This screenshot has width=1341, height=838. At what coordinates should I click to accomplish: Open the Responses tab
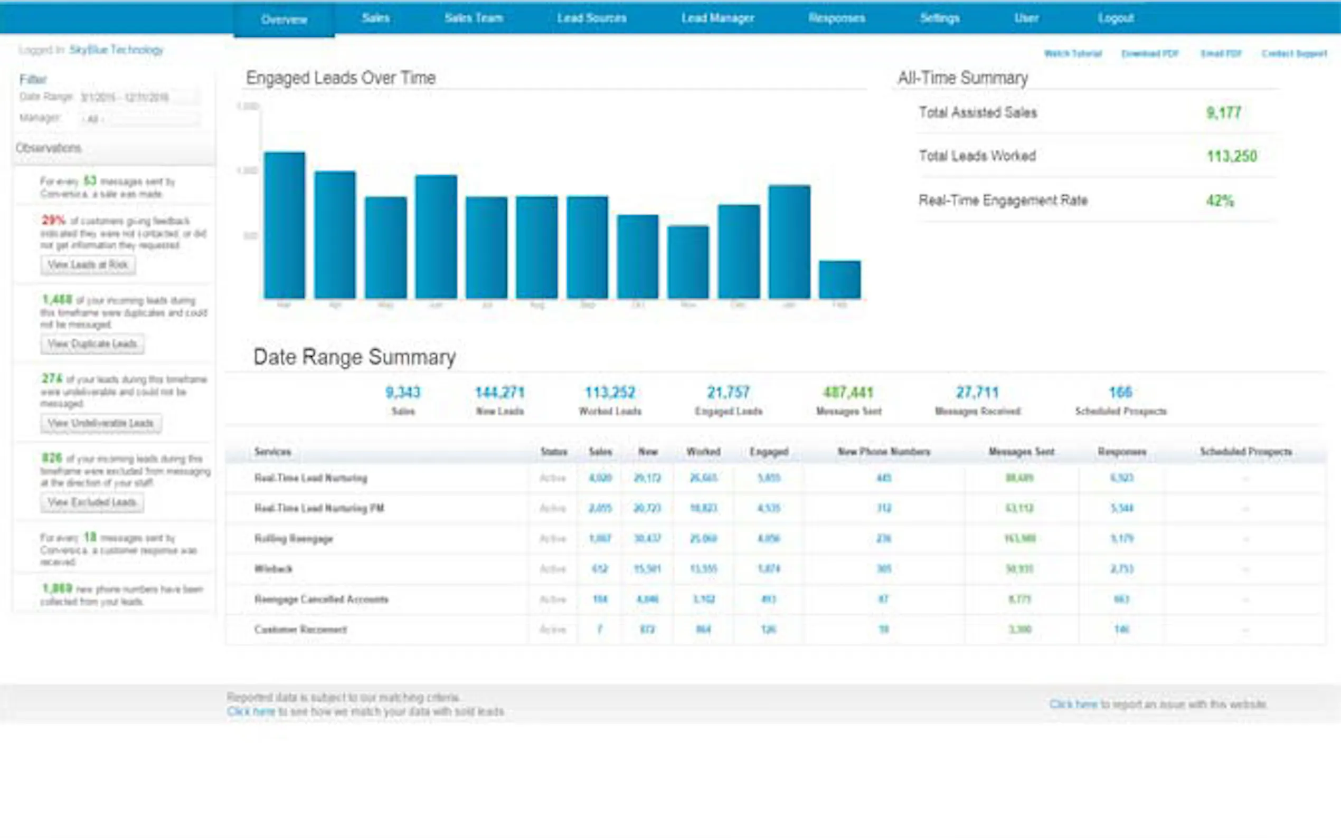[836, 18]
